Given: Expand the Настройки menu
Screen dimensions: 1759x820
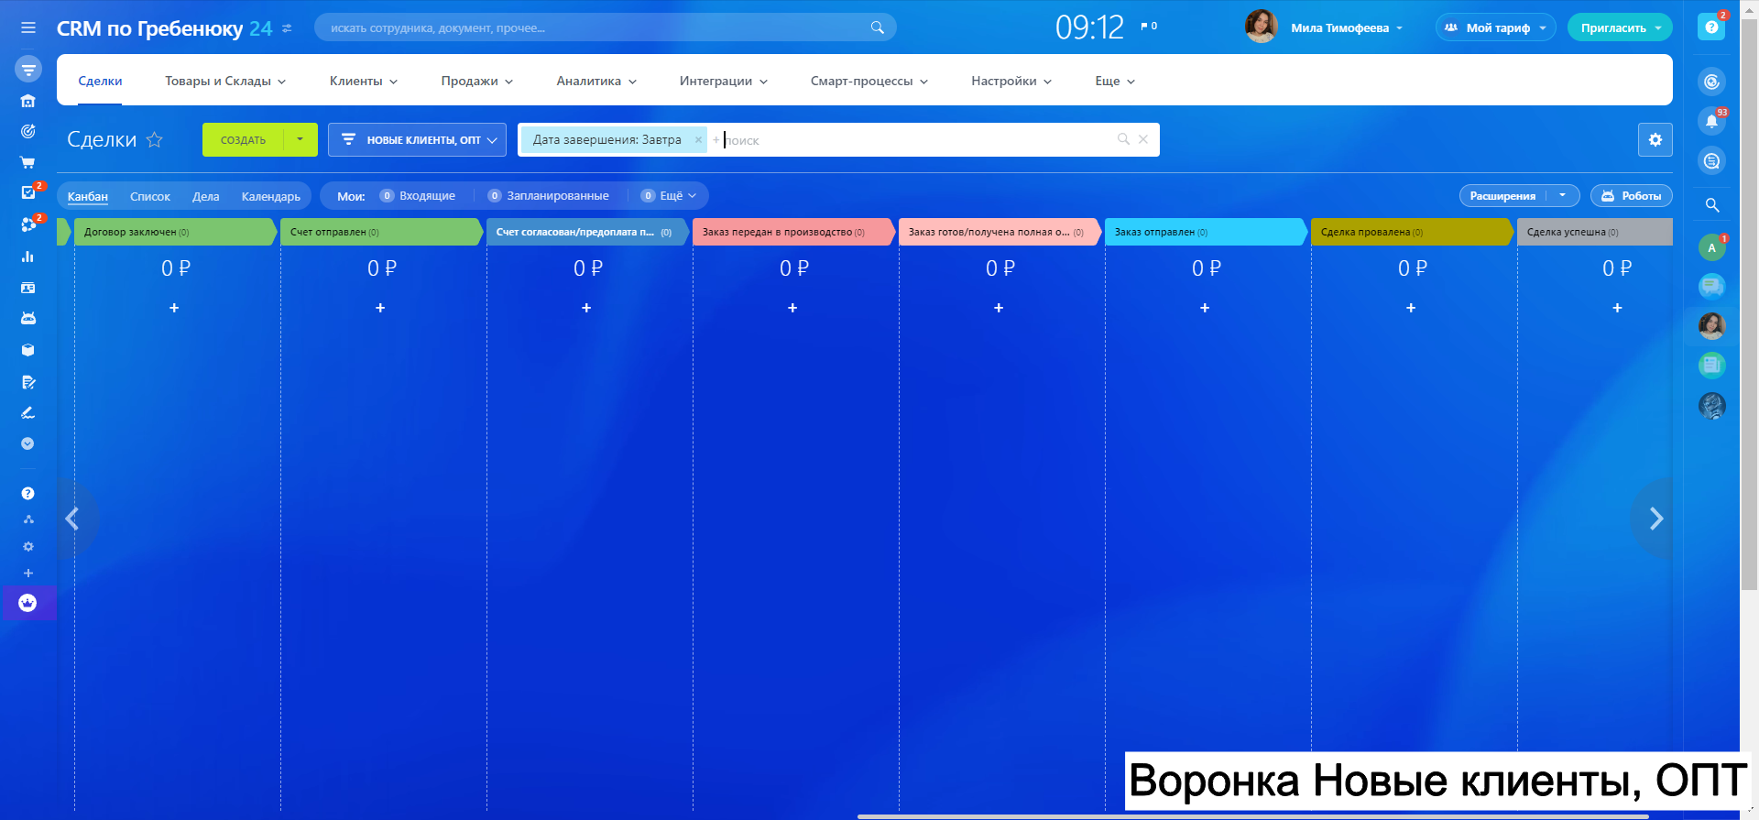Looking at the screenshot, I should [x=1011, y=81].
